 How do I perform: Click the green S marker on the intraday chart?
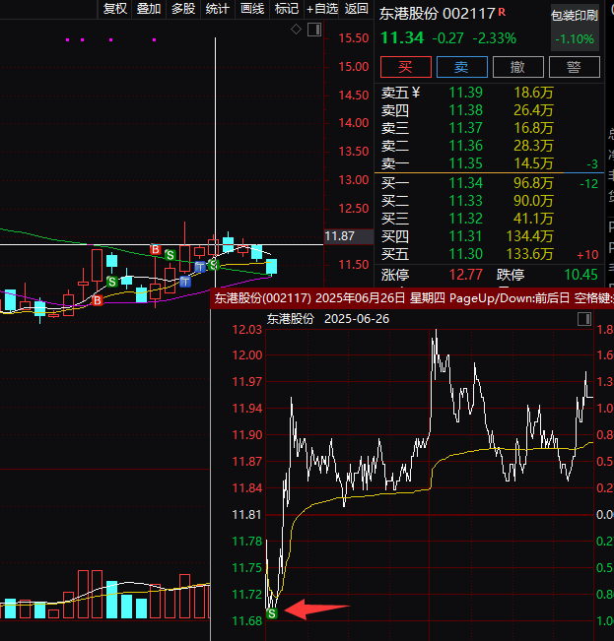(x=272, y=613)
